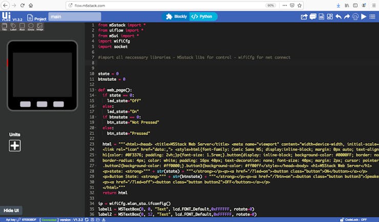Click the 'btnstate = 0' code line
The height and width of the screenshot is (222, 379).
coord(112,79)
